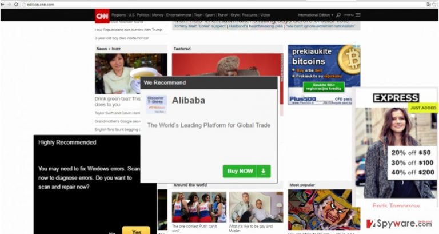Image resolution: width=439 pixels, height=234 pixels.
Task: Click 'Highly Recommended' popup title
Action: tap(67, 142)
